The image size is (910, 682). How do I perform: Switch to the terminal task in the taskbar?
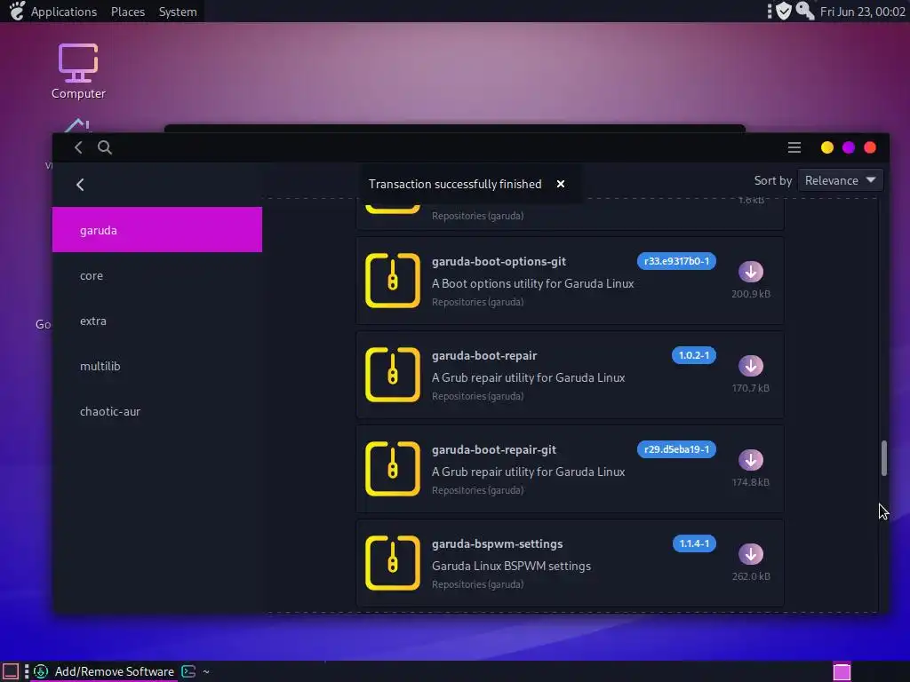196,671
